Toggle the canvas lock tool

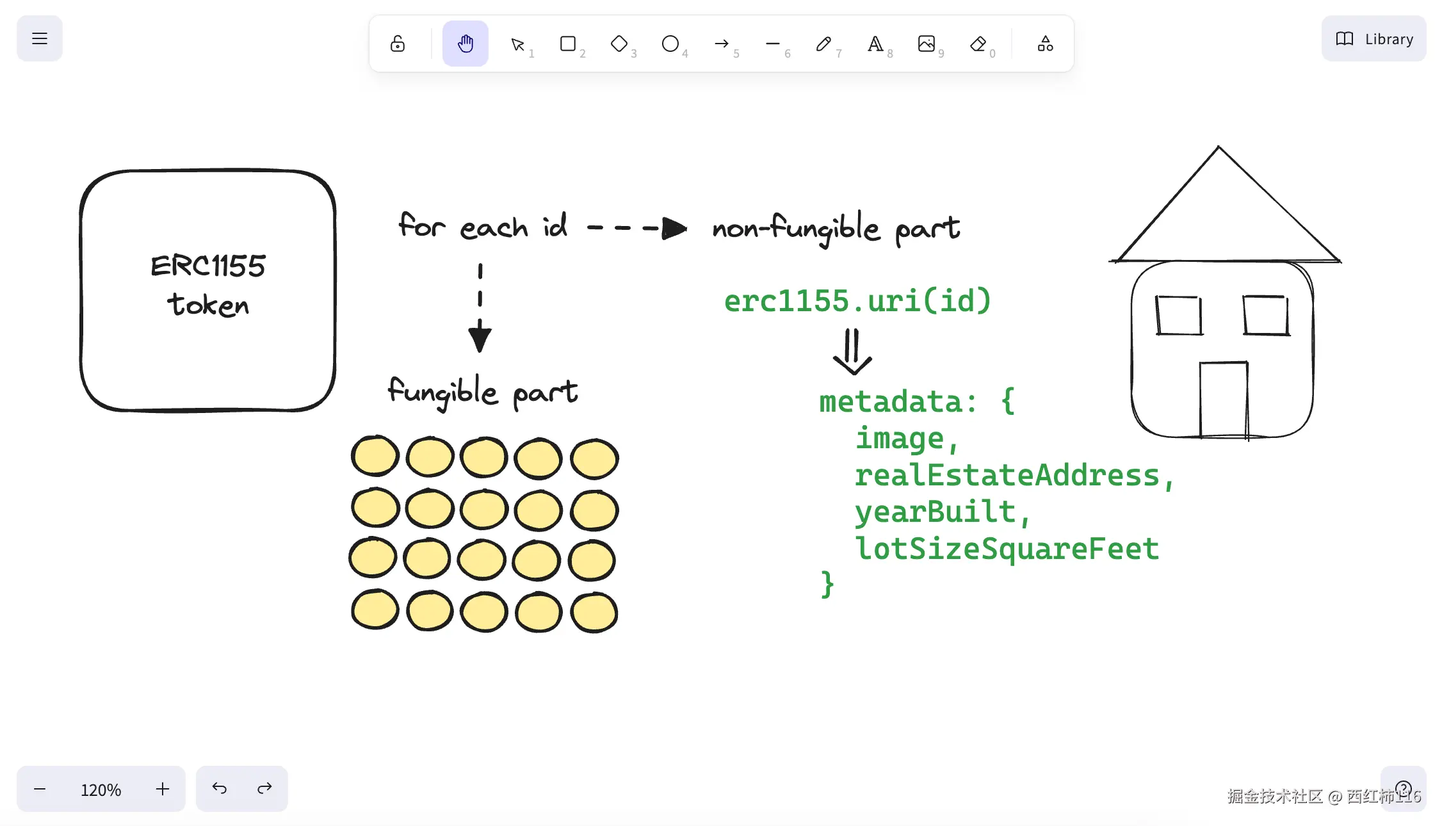tap(398, 44)
